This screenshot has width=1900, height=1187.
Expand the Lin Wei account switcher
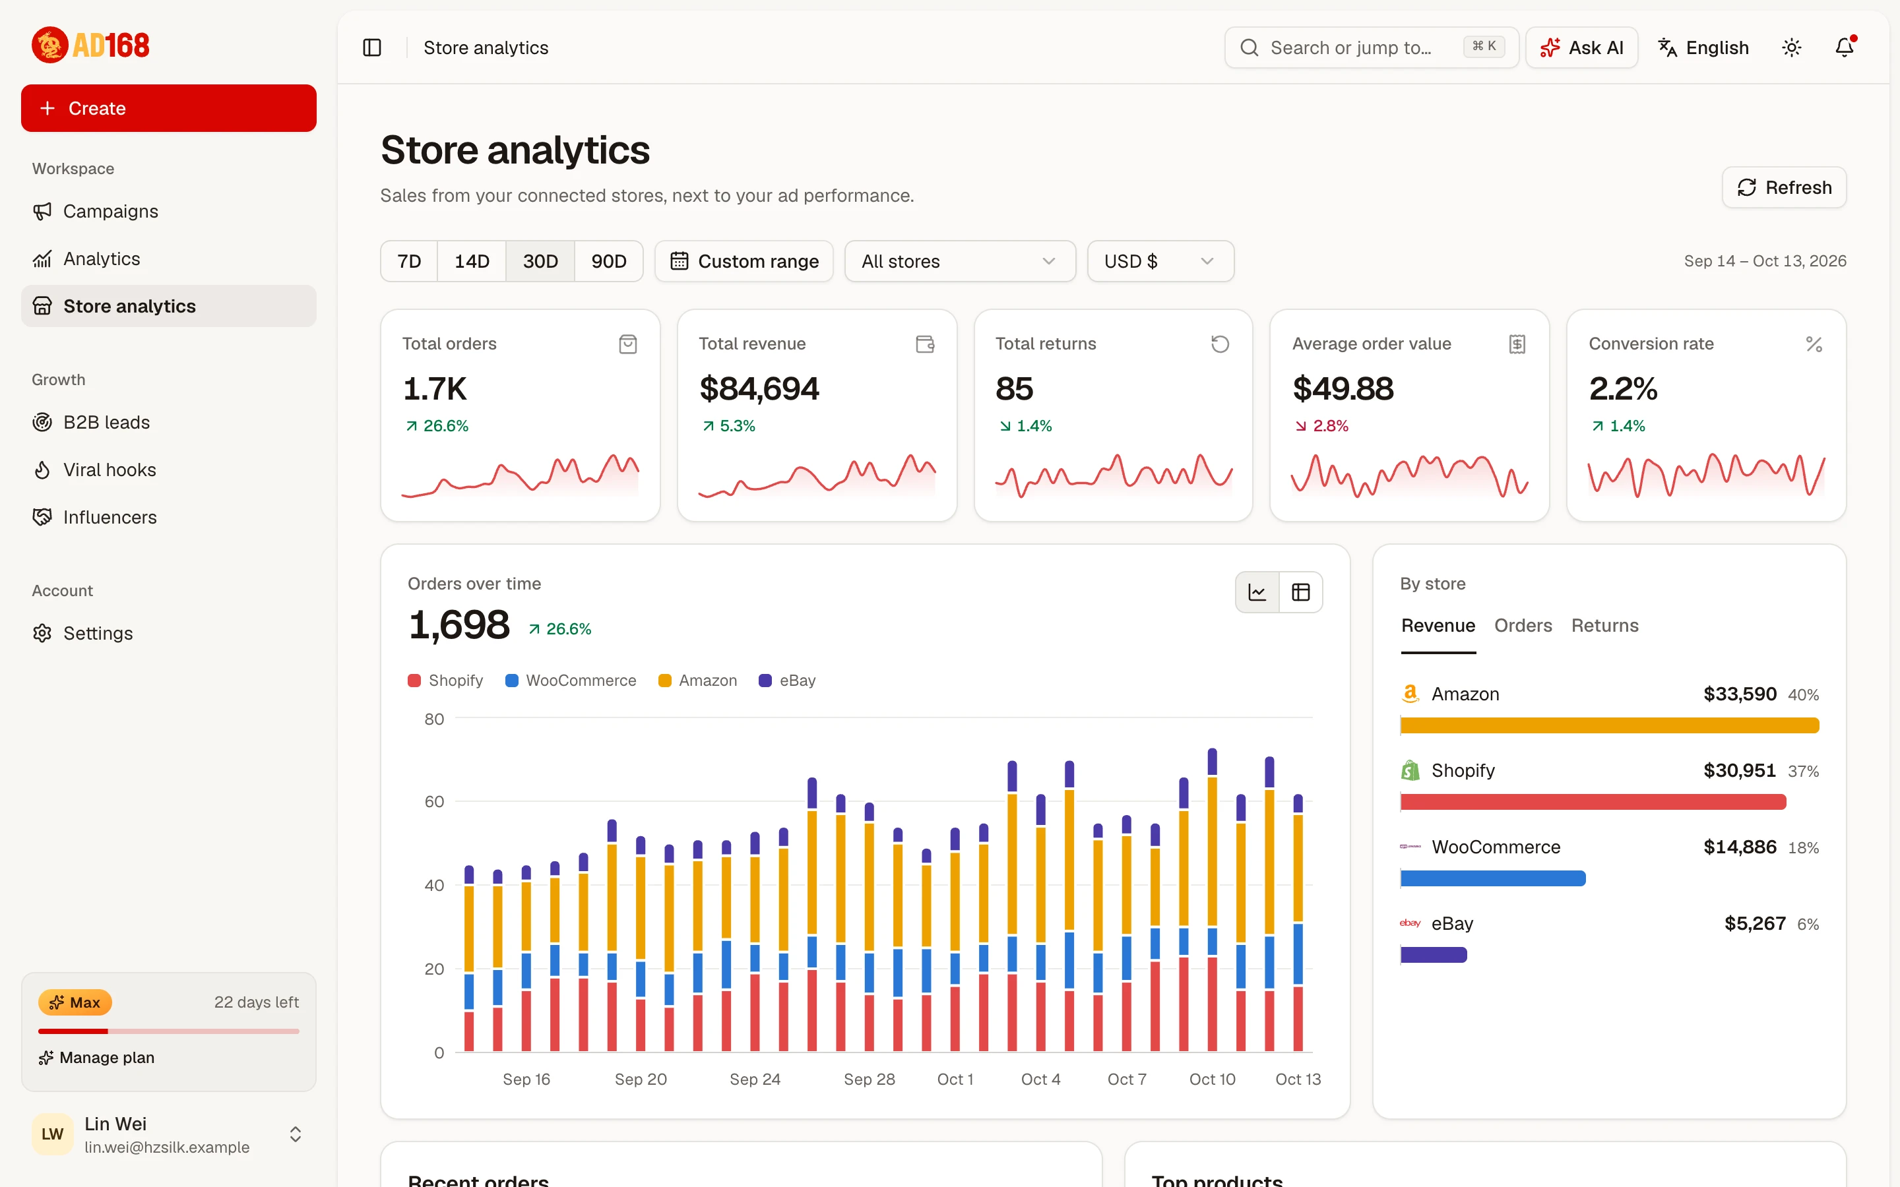coord(295,1134)
